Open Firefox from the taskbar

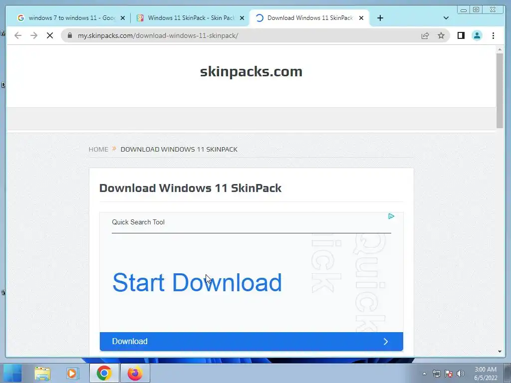pos(135,373)
